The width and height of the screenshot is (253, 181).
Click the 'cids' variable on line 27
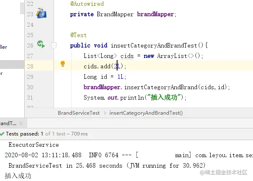(127, 56)
